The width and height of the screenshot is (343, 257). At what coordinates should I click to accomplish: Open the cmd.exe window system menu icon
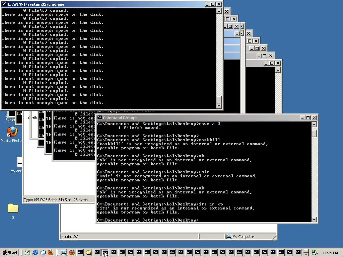[x=4, y=4]
